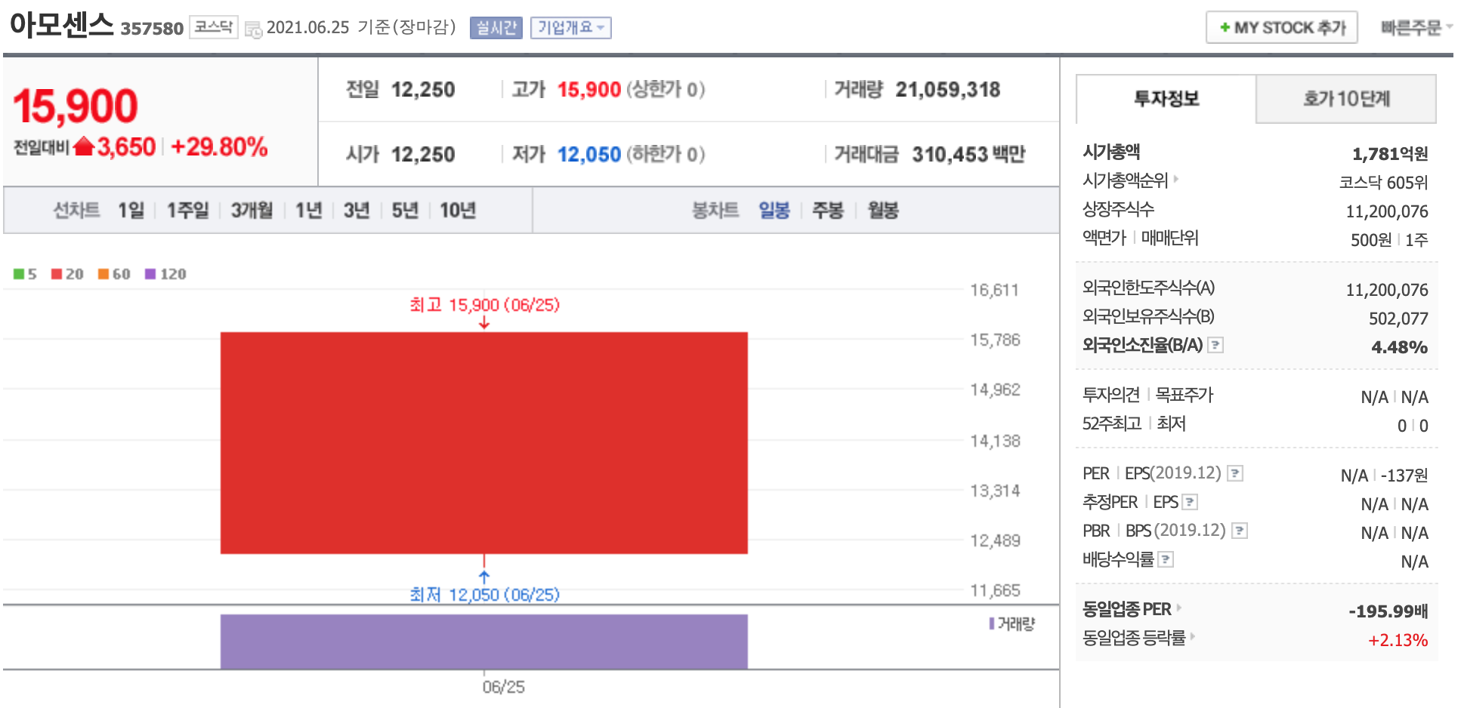
Task: Select the 1일 line chart period
Action: tap(131, 210)
